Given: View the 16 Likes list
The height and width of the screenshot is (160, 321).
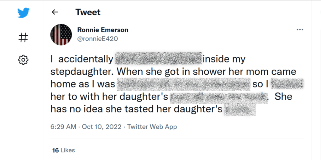Looking at the screenshot, I should pos(63,151).
